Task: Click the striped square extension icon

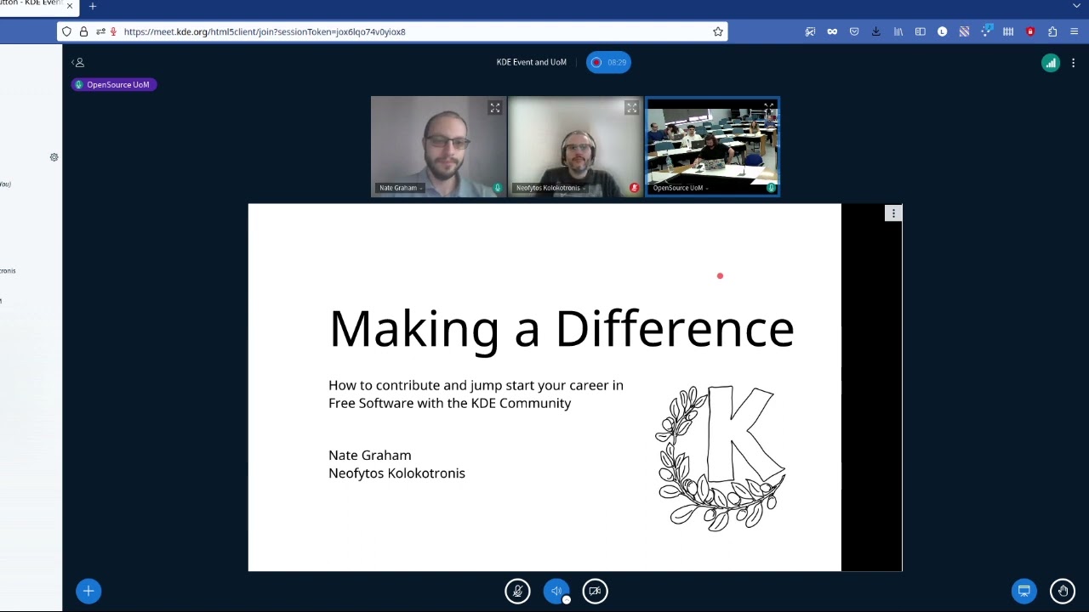Action: [x=964, y=31]
